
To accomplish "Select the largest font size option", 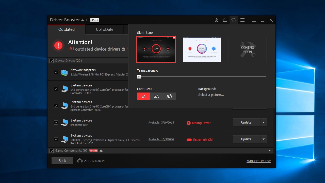I will [x=169, y=96].
